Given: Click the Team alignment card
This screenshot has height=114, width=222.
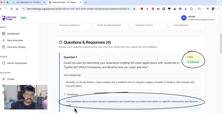Looking at the screenshot, I should coord(187,26).
